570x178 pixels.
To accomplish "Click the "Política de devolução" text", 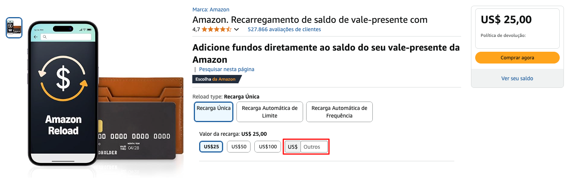I will pos(503,35).
